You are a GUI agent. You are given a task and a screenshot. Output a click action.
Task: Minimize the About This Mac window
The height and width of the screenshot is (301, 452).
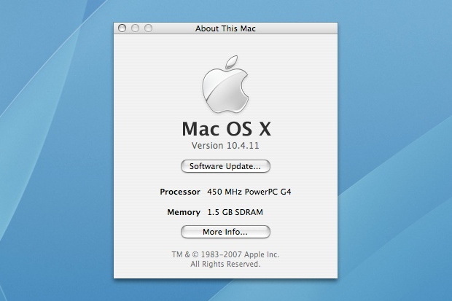click(135, 28)
